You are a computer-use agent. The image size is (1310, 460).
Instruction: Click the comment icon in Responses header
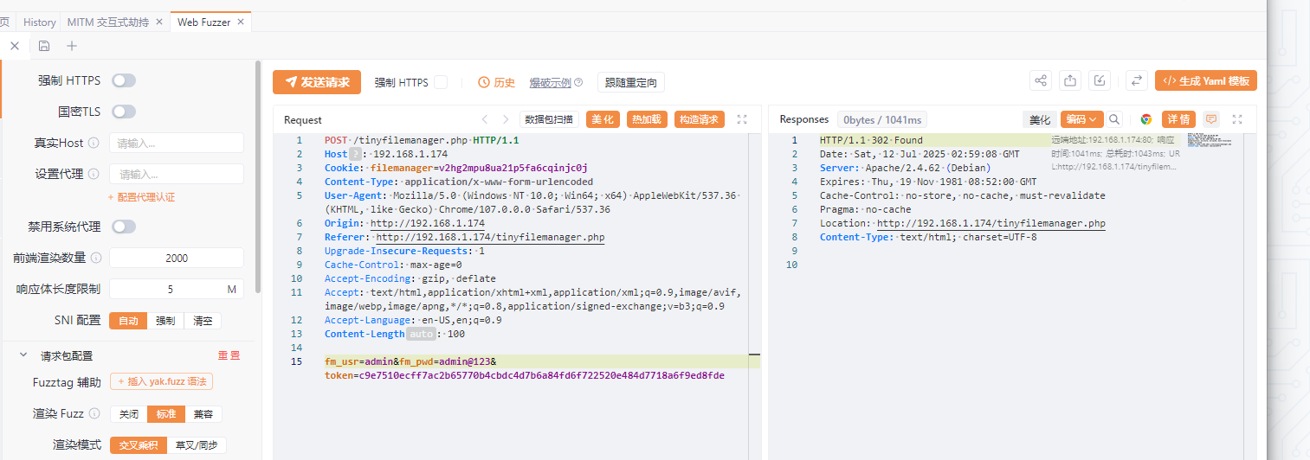1211,119
